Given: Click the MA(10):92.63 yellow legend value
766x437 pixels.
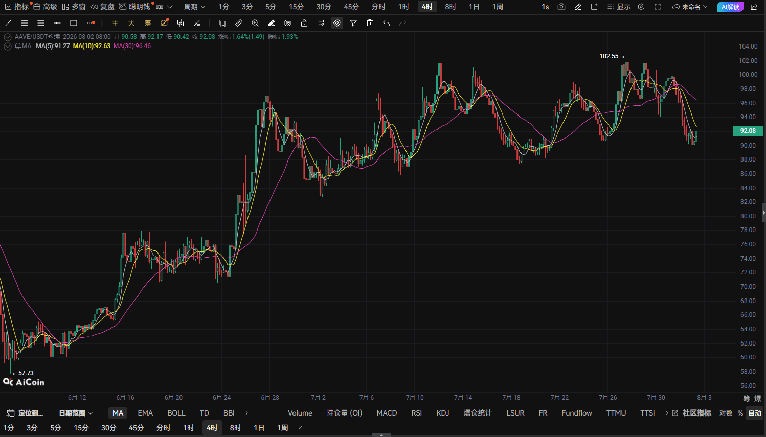Looking at the screenshot, I should [x=92, y=46].
